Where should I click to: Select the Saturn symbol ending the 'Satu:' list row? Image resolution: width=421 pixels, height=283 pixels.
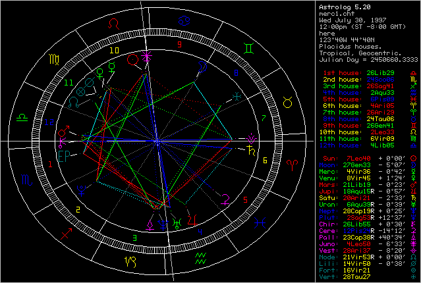414,198
